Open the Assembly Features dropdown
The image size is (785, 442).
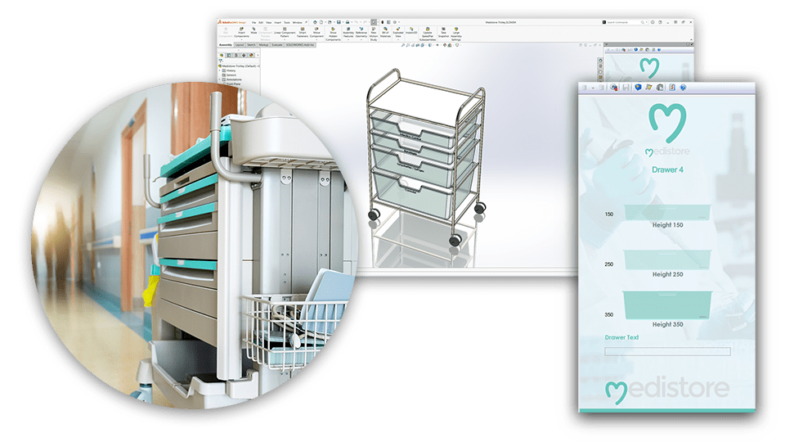coord(347,38)
